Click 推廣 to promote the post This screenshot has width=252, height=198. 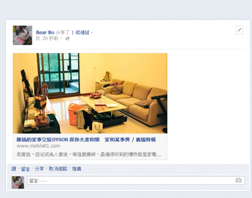(77, 169)
